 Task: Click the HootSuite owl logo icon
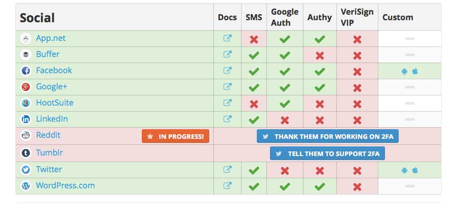point(26,103)
